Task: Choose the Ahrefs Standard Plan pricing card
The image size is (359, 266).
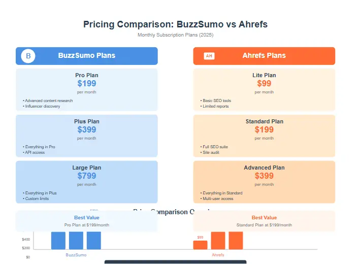Action: [x=264, y=136]
